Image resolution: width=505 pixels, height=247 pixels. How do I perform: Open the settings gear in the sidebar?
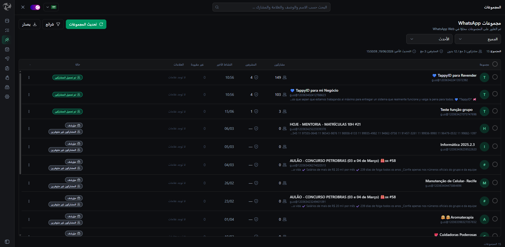7,97
